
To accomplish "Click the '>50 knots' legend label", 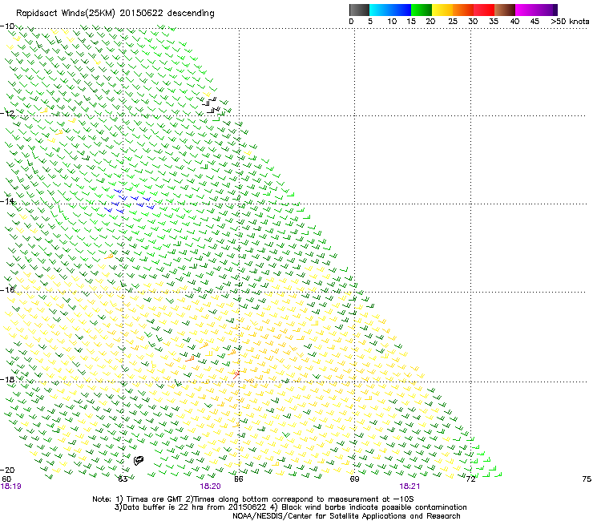I will pyautogui.click(x=570, y=22).
